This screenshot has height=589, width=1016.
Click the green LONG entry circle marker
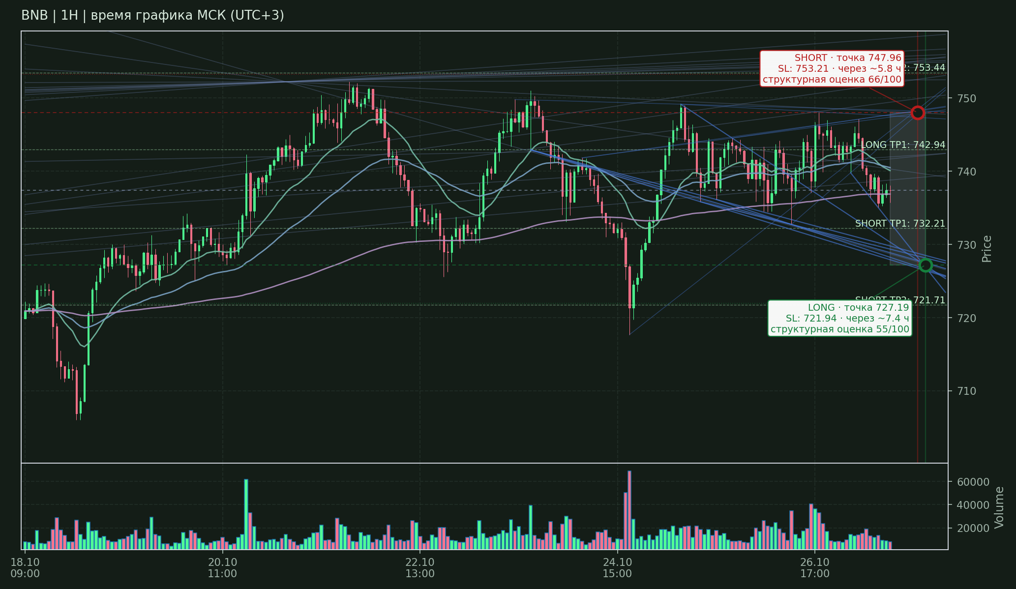click(x=926, y=265)
